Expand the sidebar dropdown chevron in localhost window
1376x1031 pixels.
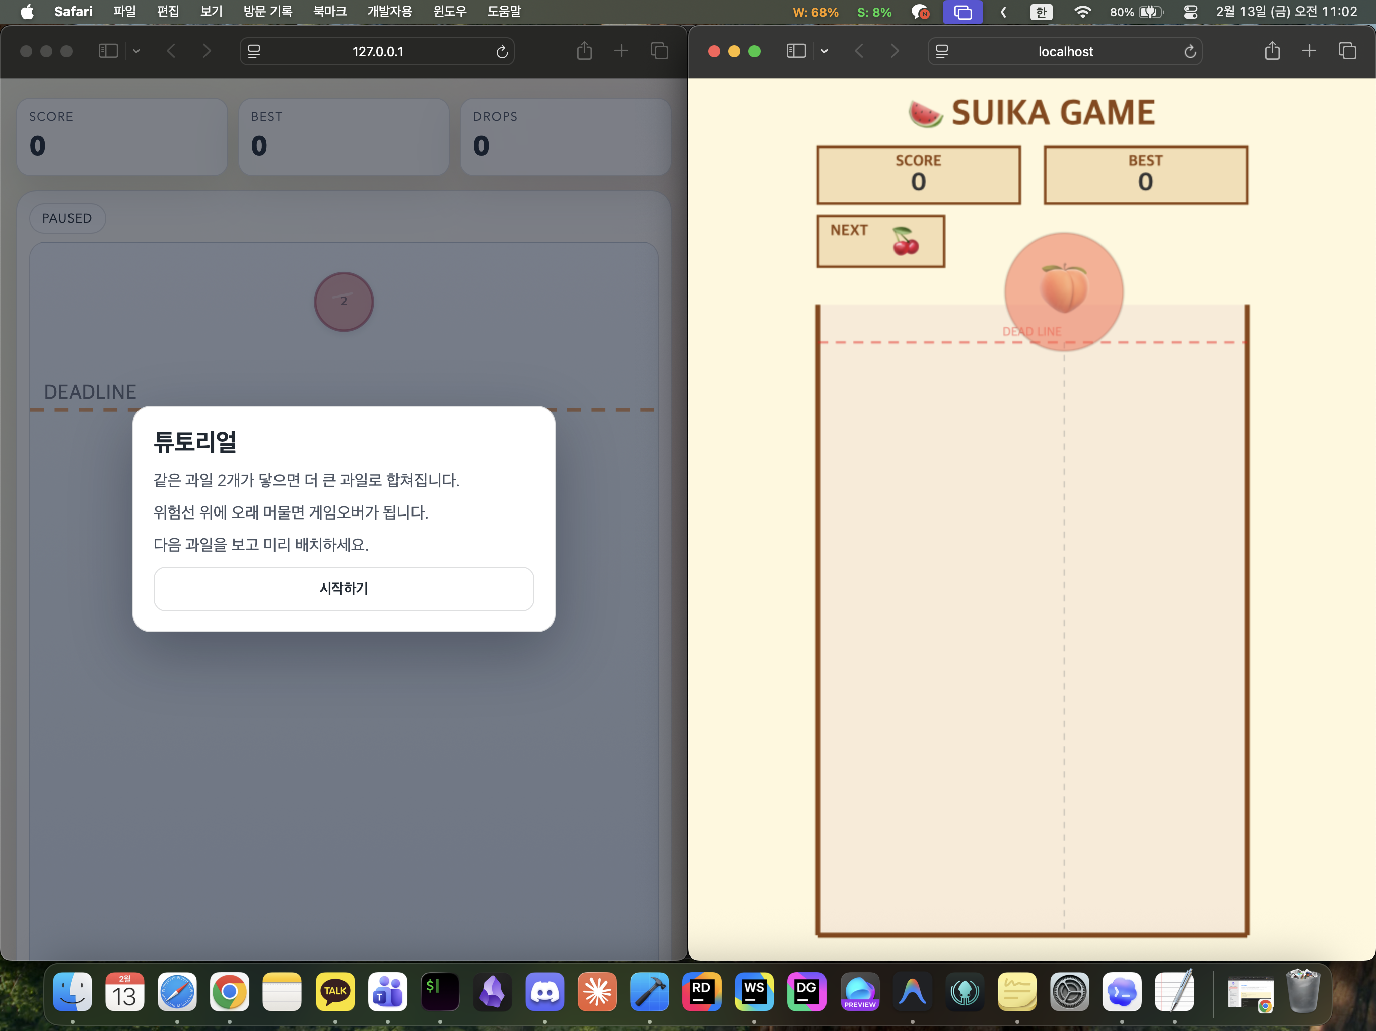[x=824, y=52]
